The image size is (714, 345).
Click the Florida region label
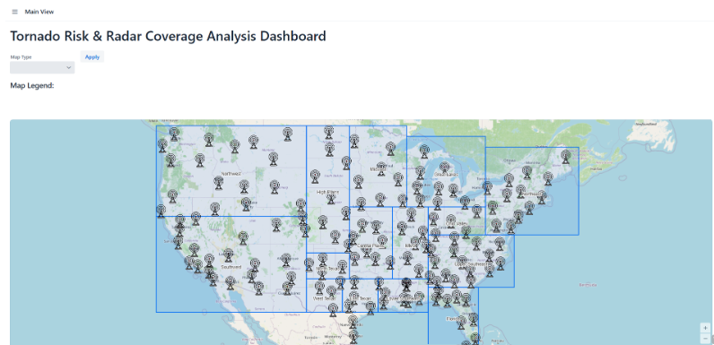click(453, 319)
